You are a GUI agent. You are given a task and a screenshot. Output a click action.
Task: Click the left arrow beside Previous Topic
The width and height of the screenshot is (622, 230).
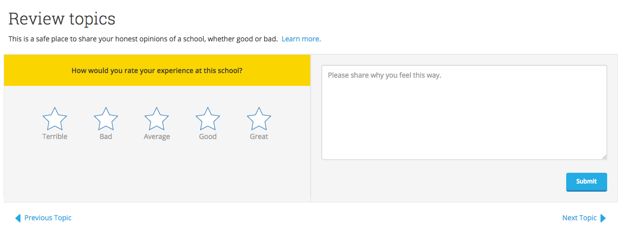pos(18,218)
